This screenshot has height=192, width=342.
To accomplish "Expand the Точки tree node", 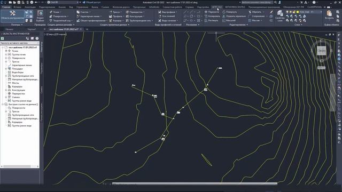I will 6,51.
